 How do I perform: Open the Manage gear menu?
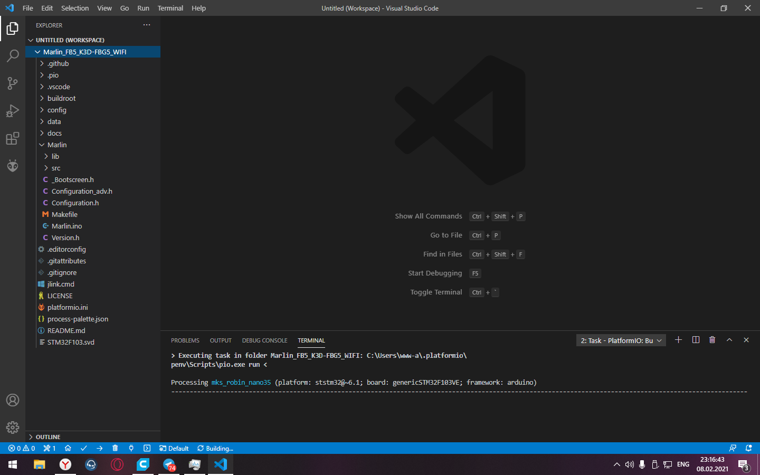[x=13, y=427]
